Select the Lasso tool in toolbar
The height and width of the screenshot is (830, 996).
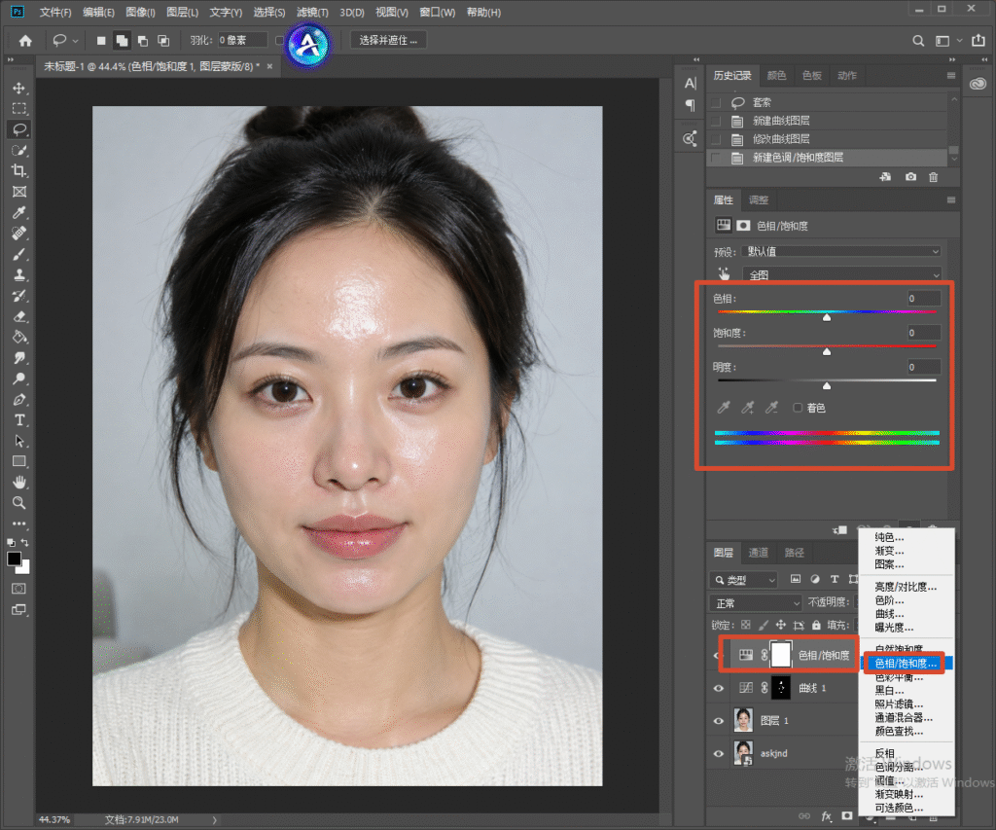point(19,129)
